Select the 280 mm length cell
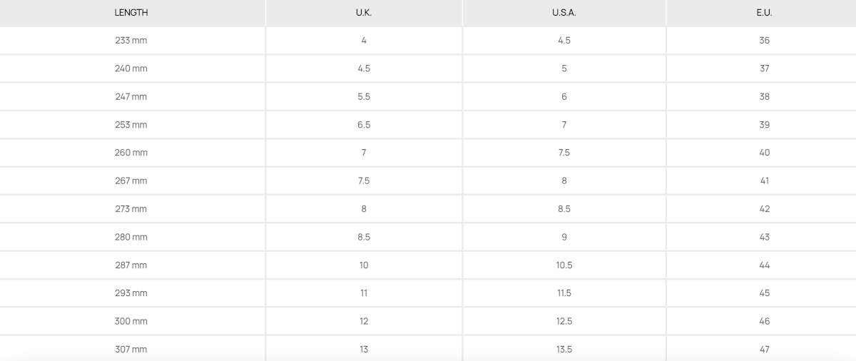 coord(131,237)
